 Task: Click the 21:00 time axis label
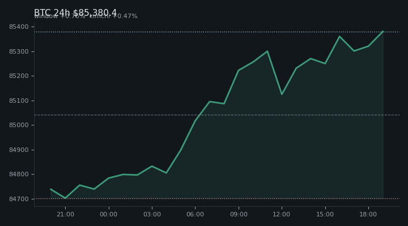tap(65, 214)
